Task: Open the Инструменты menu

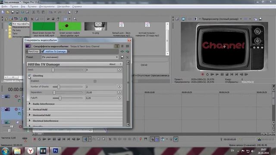Action: click(x=47, y=6)
